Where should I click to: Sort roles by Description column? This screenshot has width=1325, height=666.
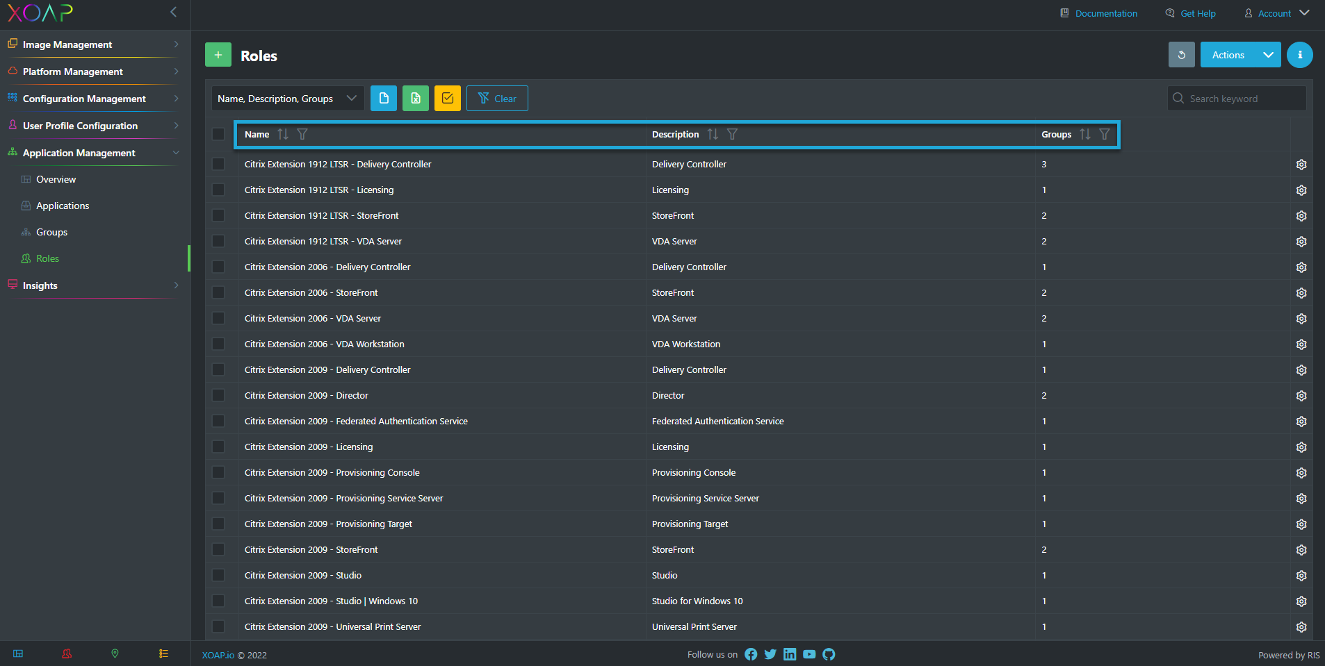point(713,134)
